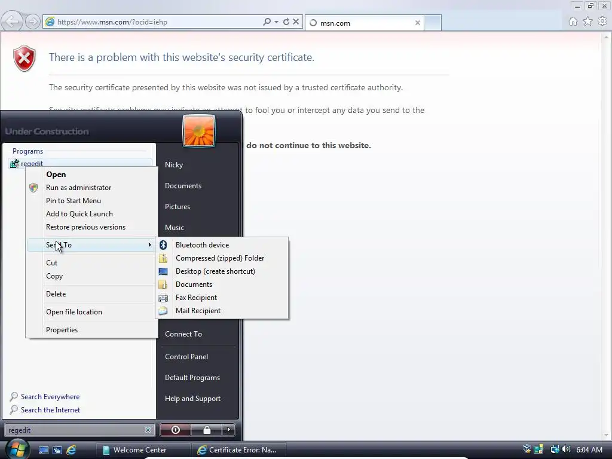Send to Compressed (zipped) Folder
The width and height of the screenshot is (612, 459).
pyautogui.click(x=222, y=258)
